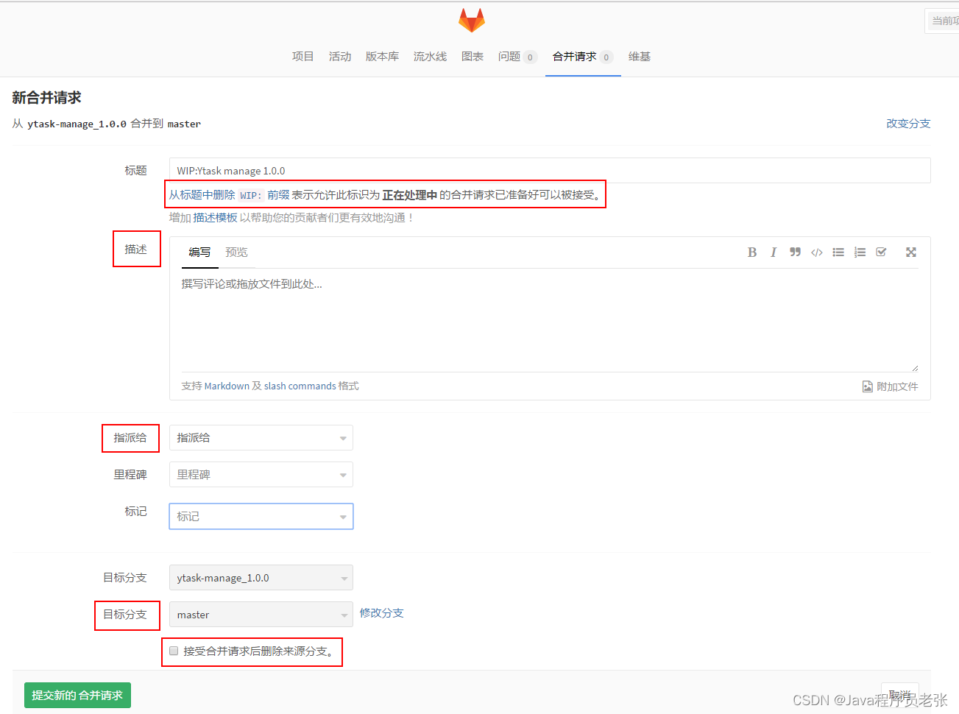The width and height of the screenshot is (959, 714).
Task: Toggle fullscreen mode for the editor
Action: tap(911, 252)
